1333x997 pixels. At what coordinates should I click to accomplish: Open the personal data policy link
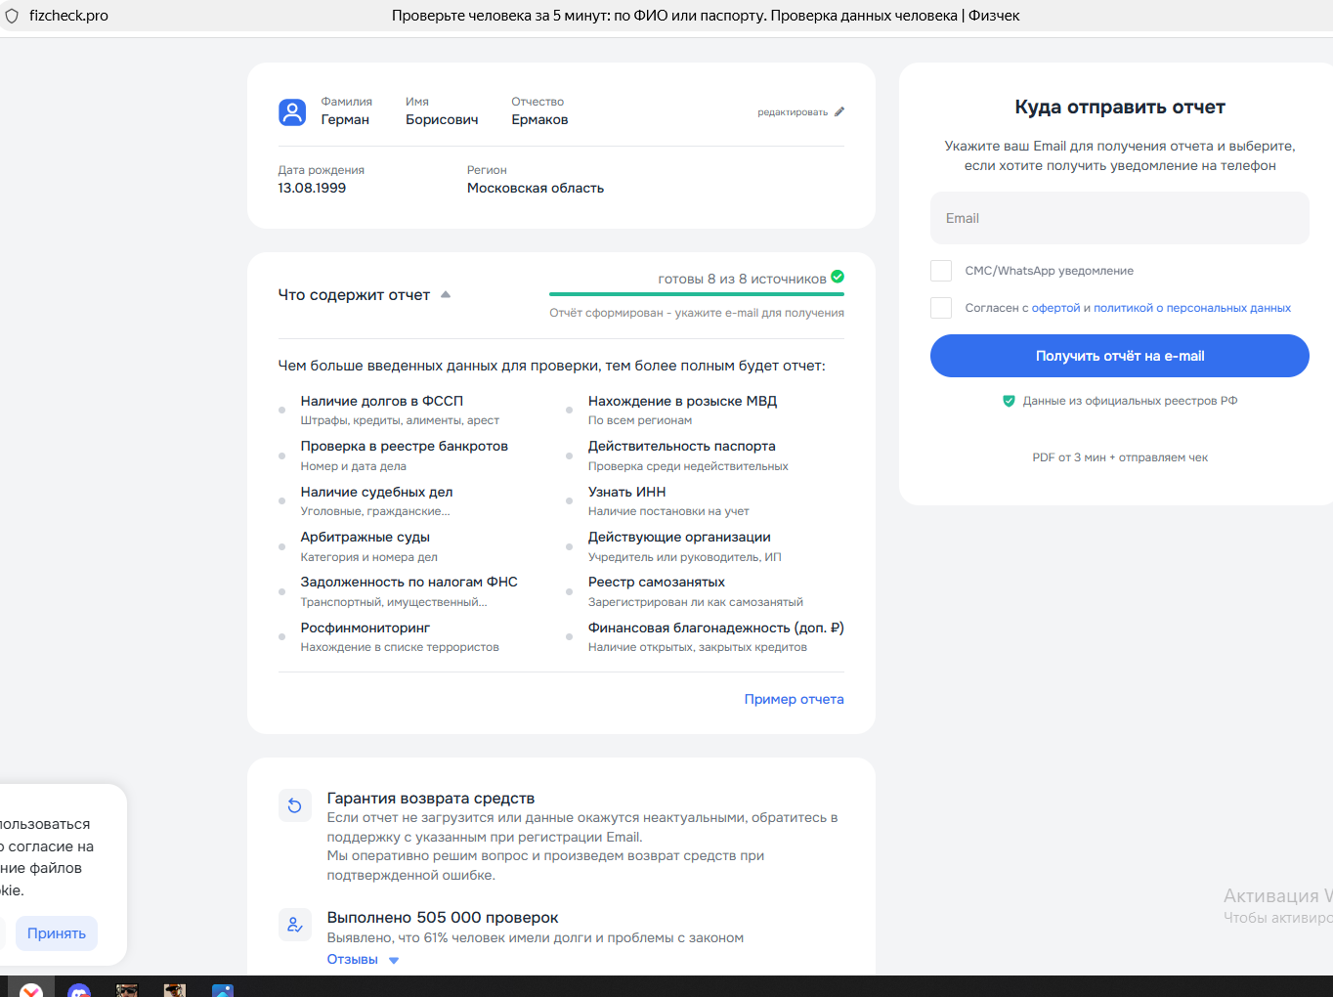coord(1191,308)
